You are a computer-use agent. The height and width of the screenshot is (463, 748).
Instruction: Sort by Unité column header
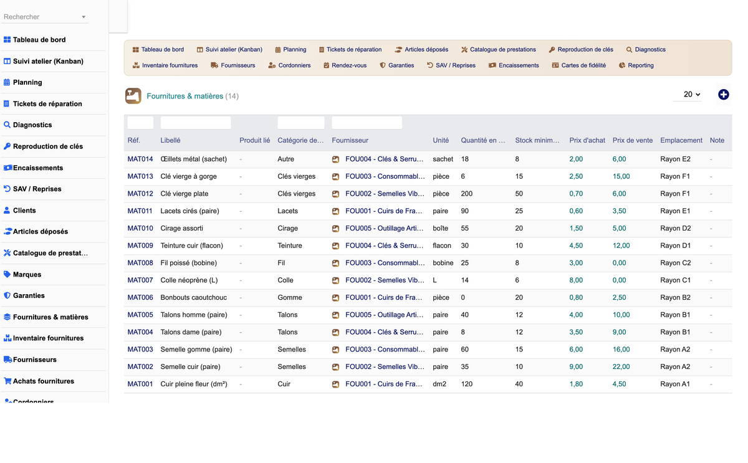(441, 141)
